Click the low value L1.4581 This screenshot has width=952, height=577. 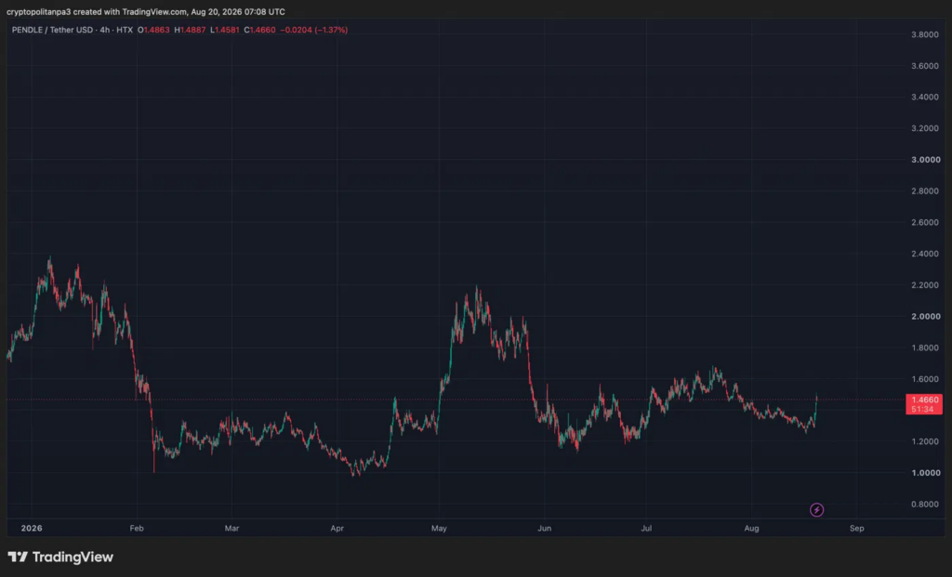[225, 30]
